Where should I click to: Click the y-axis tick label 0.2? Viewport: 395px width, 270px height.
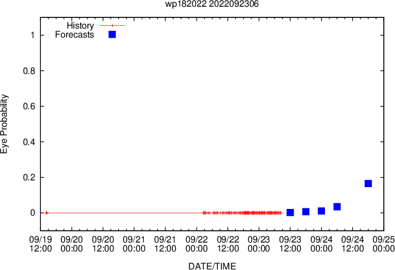coord(29,178)
